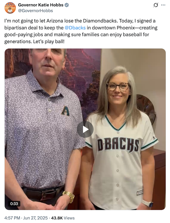View the 43.8K Views analytics

[63, 218]
